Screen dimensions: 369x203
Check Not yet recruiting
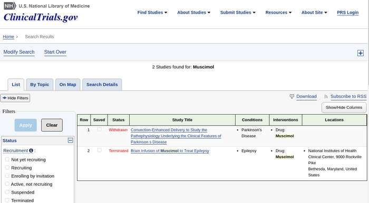point(7,159)
